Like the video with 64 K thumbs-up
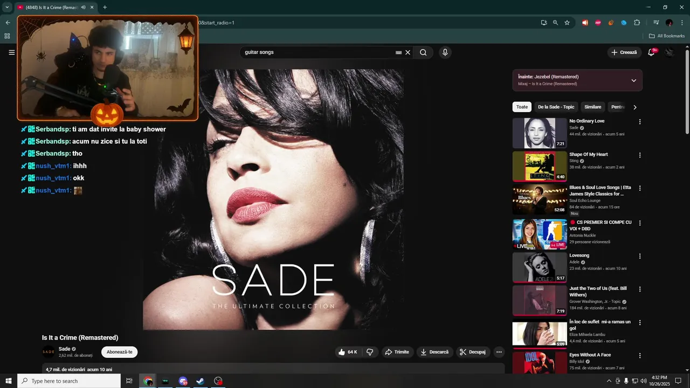690x388 pixels. point(348,352)
